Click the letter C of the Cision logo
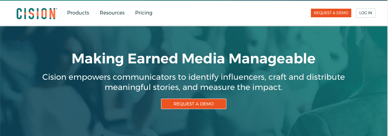 coord(20,14)
